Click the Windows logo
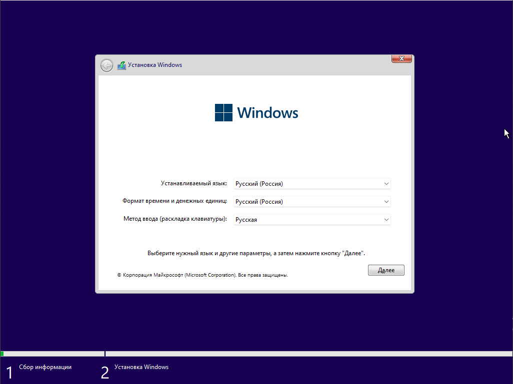The image size is (513, 384). coord(256,112)
